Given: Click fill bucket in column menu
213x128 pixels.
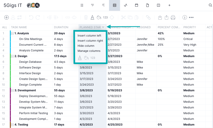Looking at the screenshot, I should click(x=86, y=58).
